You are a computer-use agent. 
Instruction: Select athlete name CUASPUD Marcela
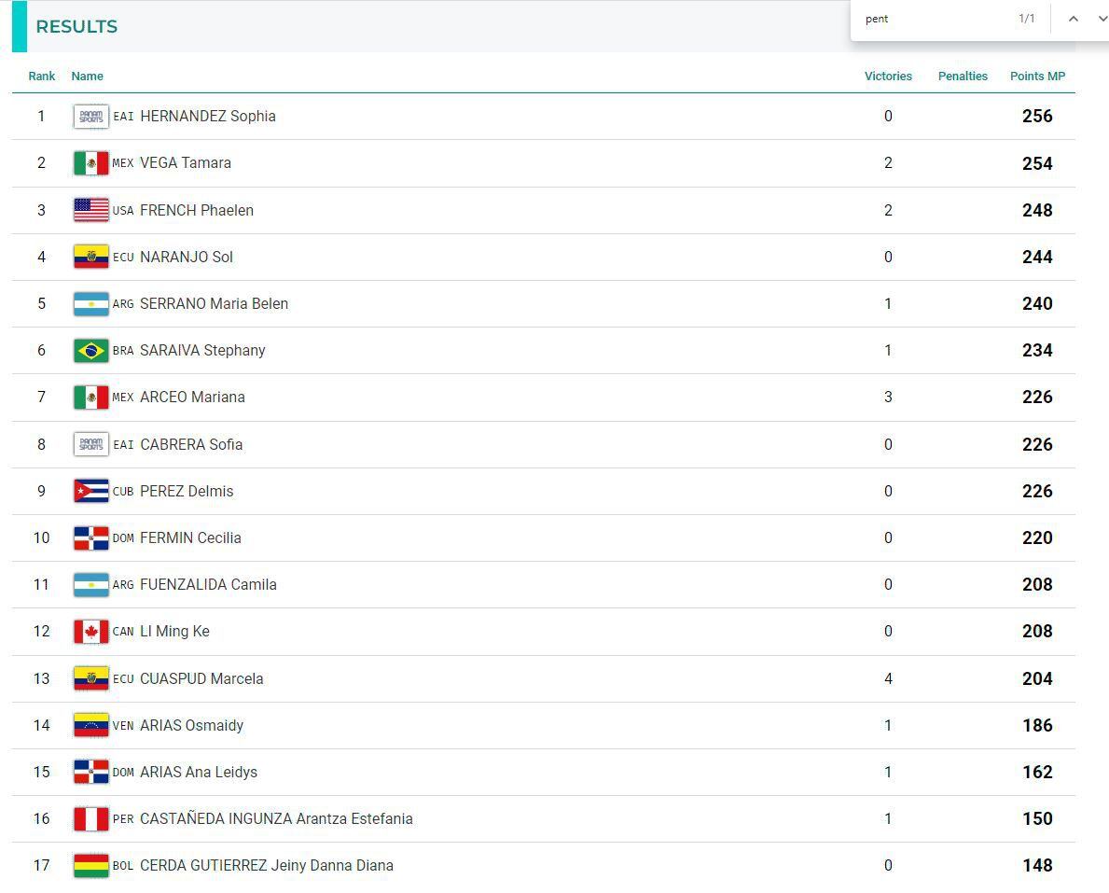[201, 678]
